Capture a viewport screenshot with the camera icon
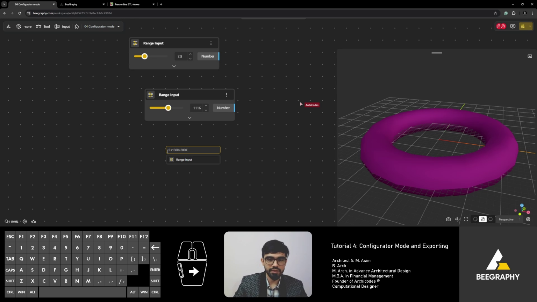Screen dimensions: 537x302 point(449,219)
